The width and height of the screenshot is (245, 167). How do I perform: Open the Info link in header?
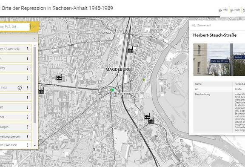click(x=223, y=10)
